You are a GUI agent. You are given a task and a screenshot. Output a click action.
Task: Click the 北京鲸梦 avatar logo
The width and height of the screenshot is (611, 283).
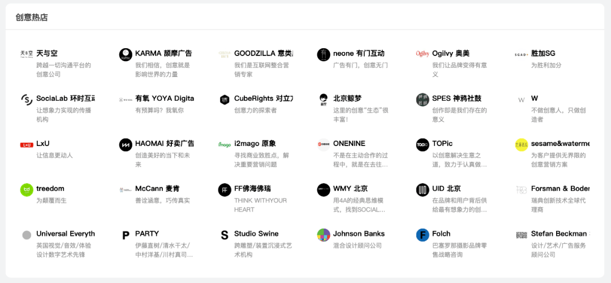[x=324, y=100]
